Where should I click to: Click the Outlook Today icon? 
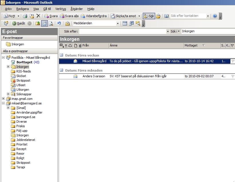pyautogui.click(x=6, y=23)
